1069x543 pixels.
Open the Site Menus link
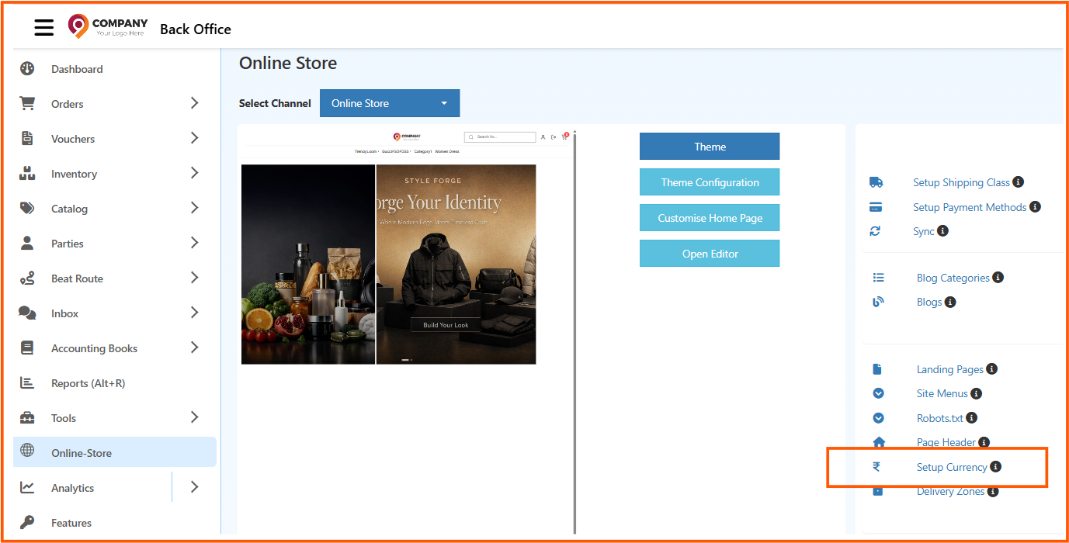point(942,393)
